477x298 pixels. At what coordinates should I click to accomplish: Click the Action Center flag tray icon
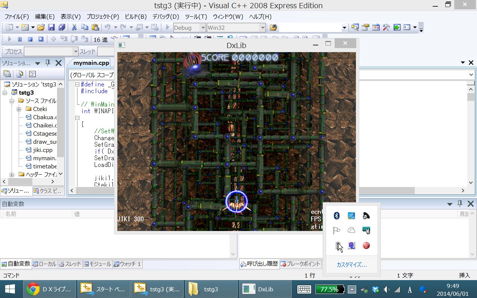point(337,231)
